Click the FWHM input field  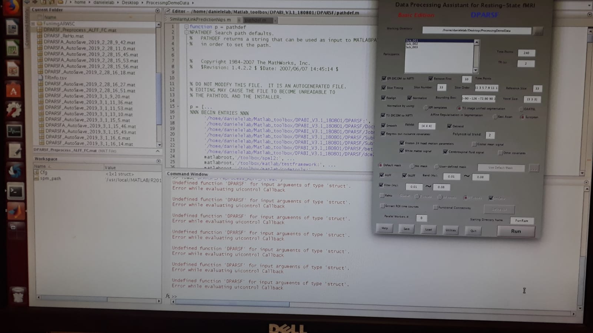click(x=427, y=126)
